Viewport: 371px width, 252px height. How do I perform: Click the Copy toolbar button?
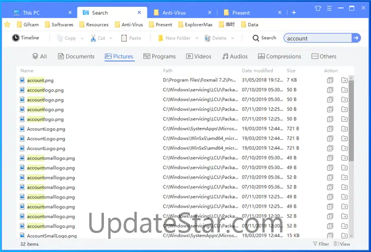click(x=67, y=38)
